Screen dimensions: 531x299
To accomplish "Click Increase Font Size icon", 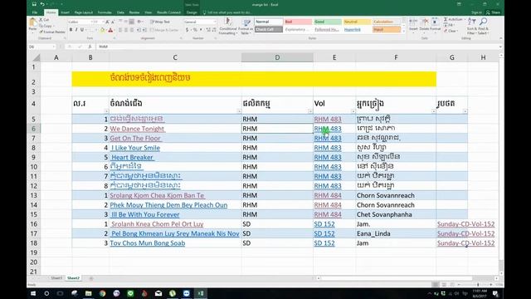I will (x=107, y=22).
